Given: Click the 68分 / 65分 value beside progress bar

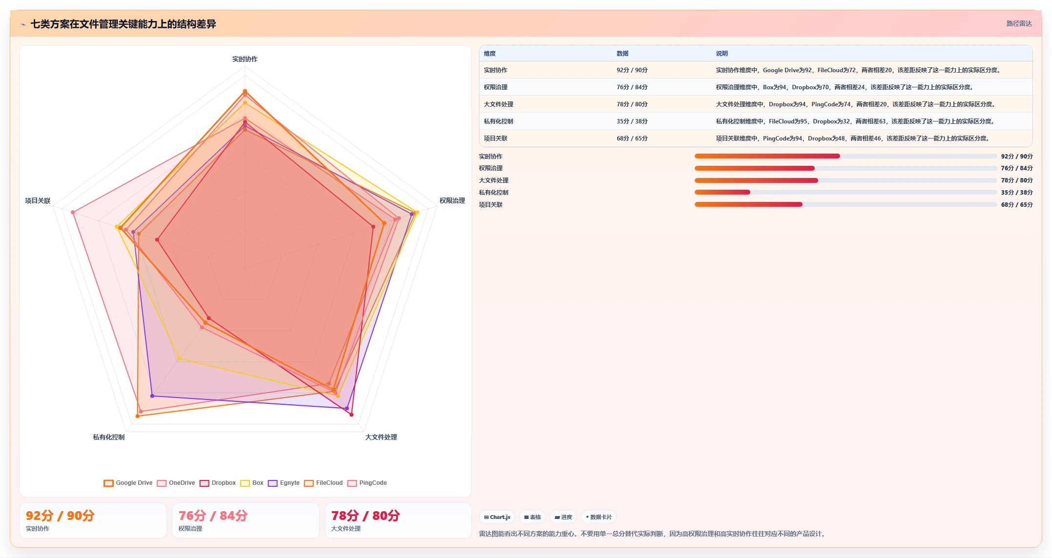Looking at the screenshot, I should (x=1017, y=205).
